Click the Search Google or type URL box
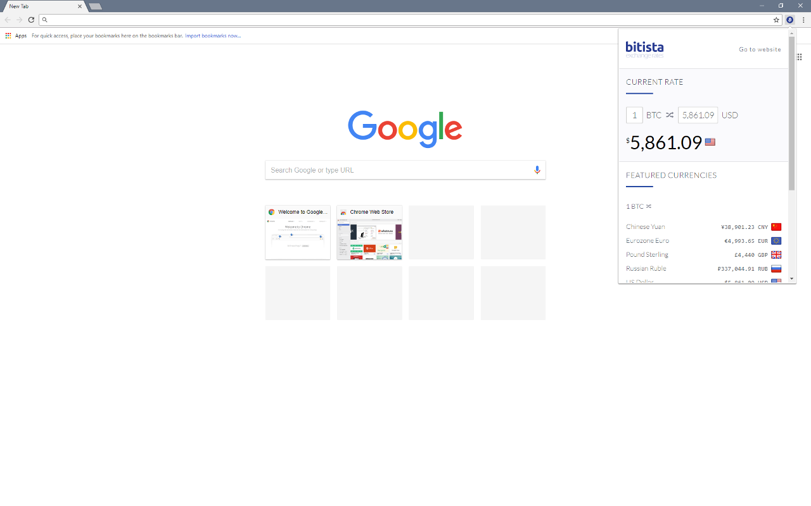Screen dimensions: 811x506 click(x=405, y=170)
